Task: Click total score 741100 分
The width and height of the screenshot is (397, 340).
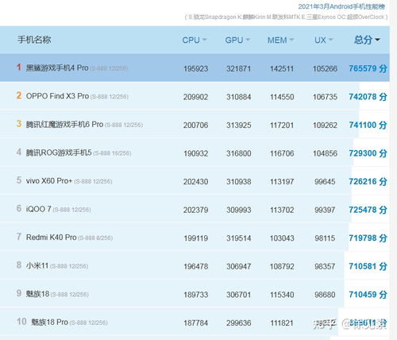Action: pyautogui.click(x=368, y=125)
